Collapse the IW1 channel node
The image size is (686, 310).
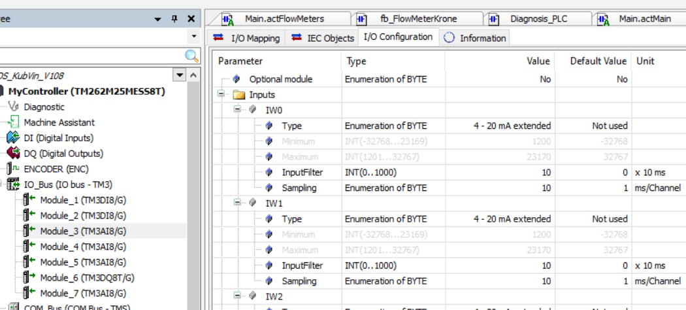237,203
